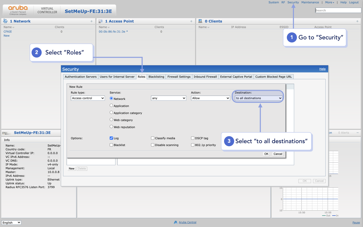
Task: Enable the DSCP tag checkbox
Action: (x=193, y=138)
